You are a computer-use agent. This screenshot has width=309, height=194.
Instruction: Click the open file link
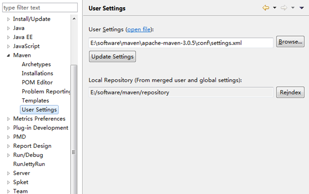[139, 30]
